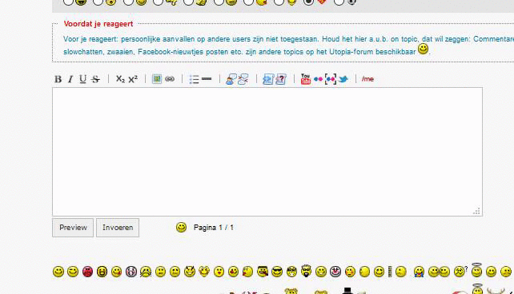The width and height of the screenshot is (514, 294).
Task: Preview the reply before posting
Action: pos(73,228)
